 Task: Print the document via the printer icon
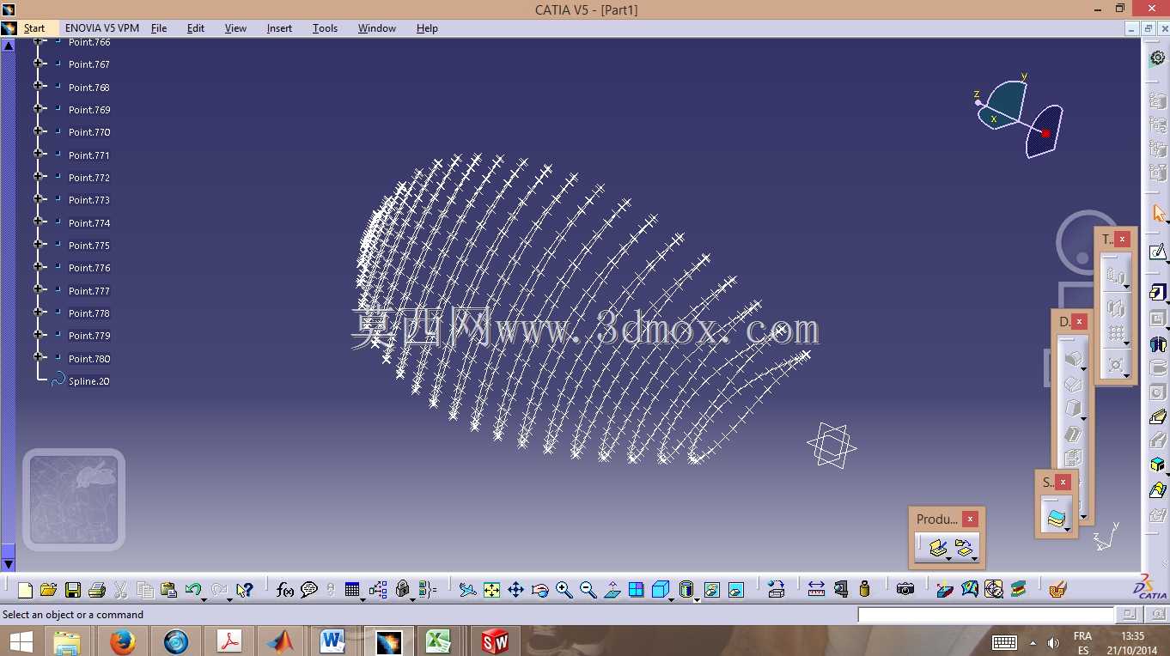click(97, 590)
